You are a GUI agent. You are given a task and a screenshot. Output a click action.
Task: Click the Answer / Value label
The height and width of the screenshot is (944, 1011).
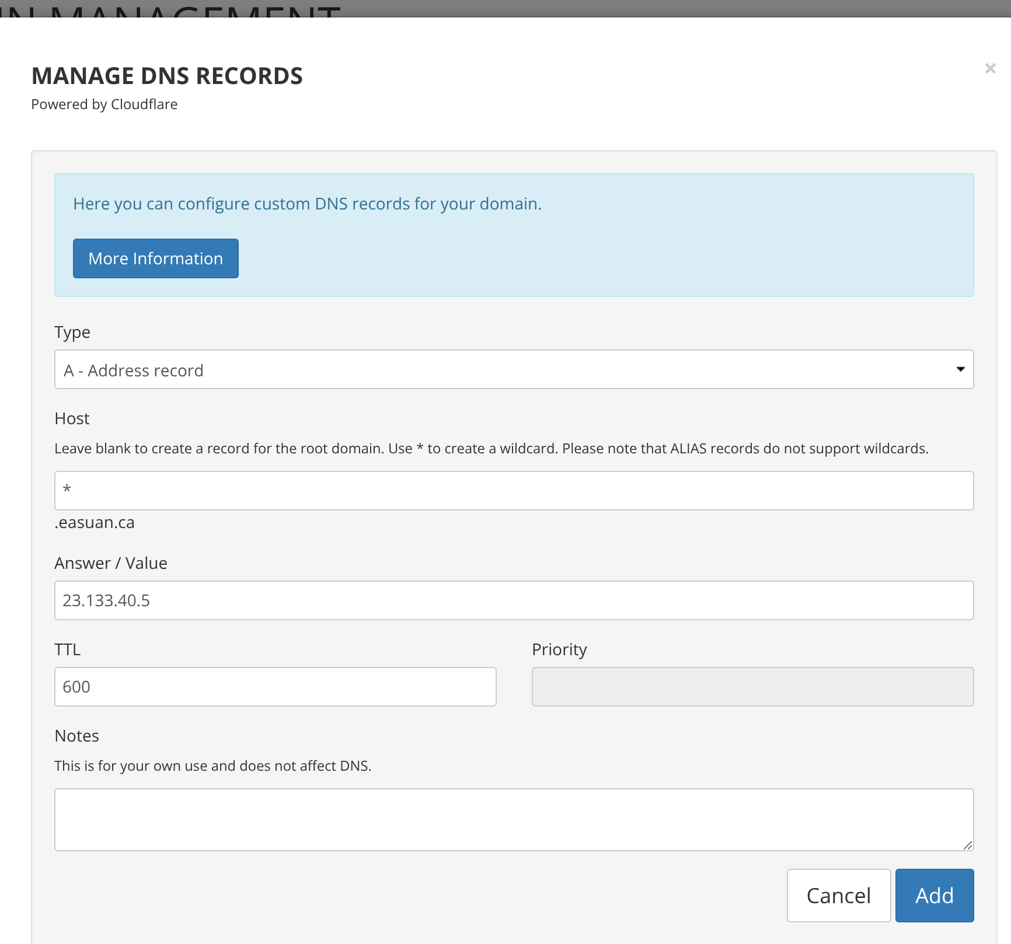pyautogui.click(x=111, y=564)
